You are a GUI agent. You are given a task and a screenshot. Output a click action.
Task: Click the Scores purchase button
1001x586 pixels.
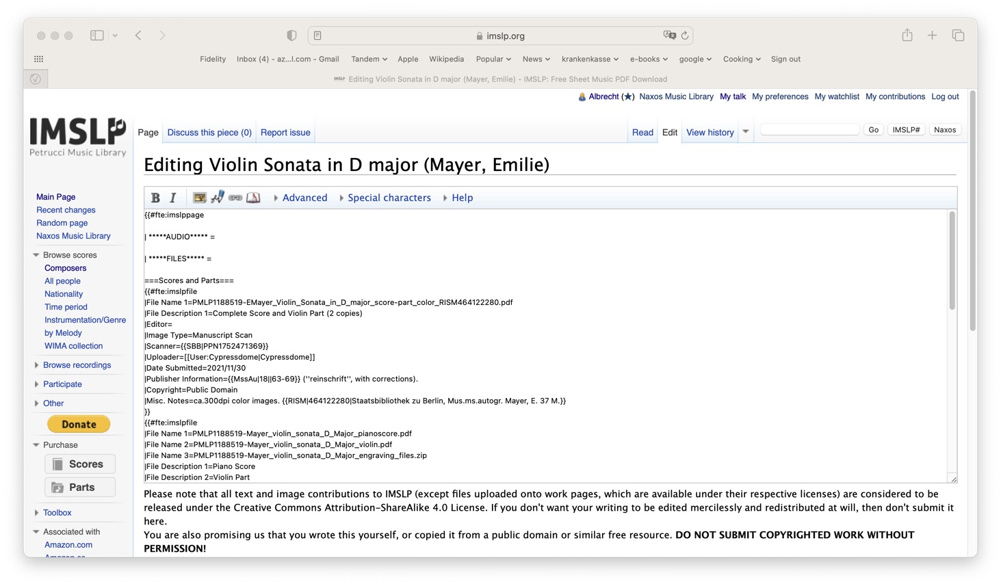pos(80,464)
